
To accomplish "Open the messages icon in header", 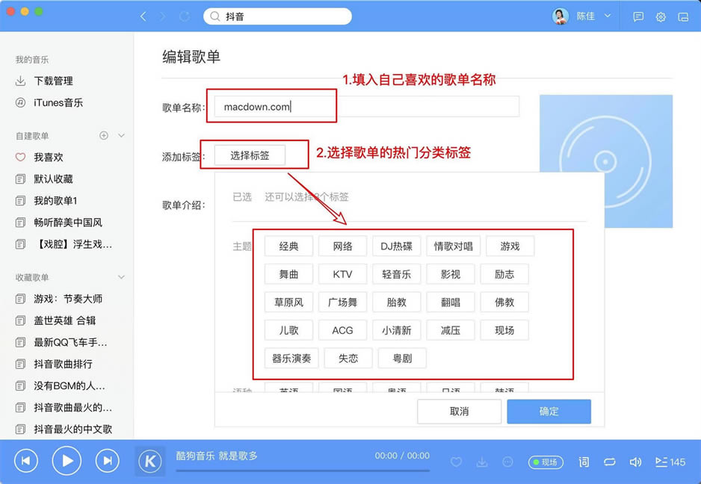I will pos(638,16).
